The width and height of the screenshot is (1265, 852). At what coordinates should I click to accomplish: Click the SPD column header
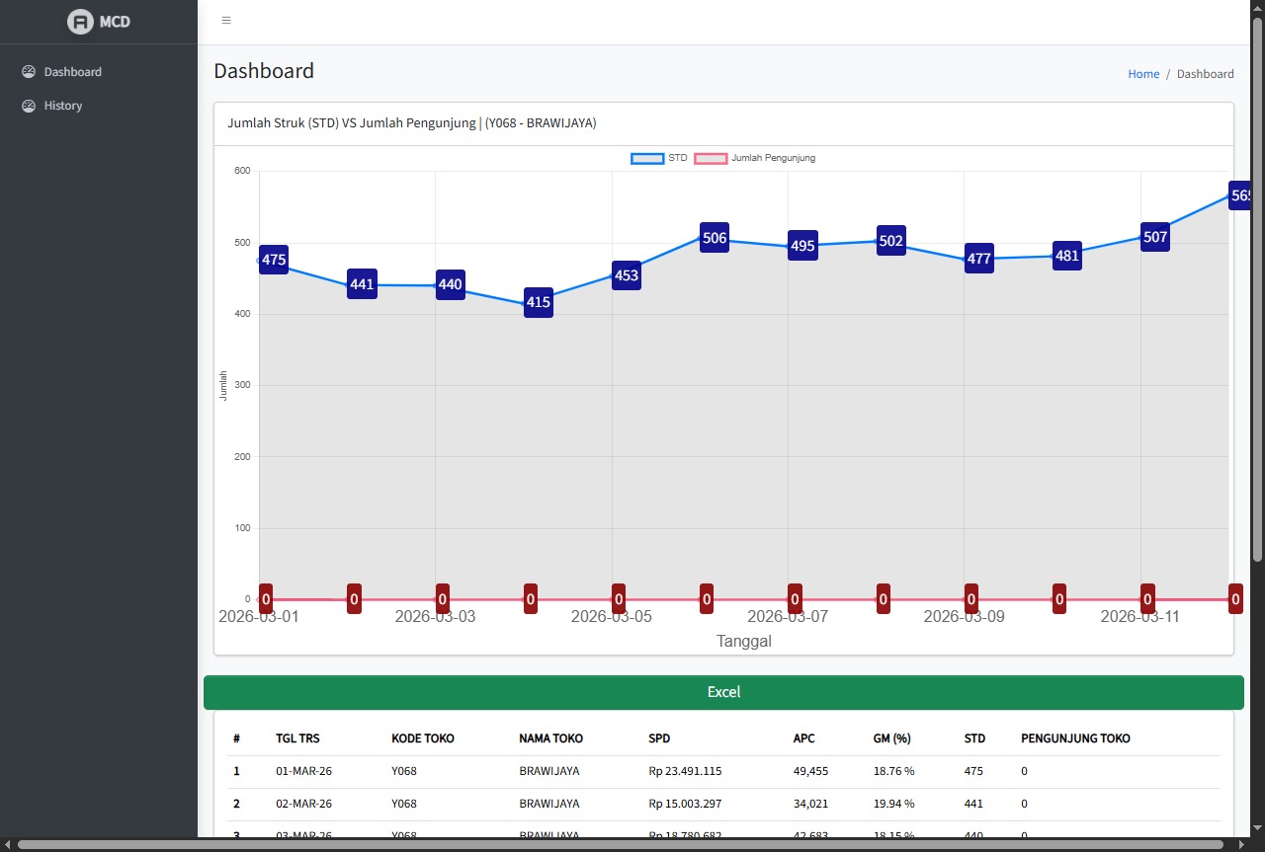click(x=659, y=738)
